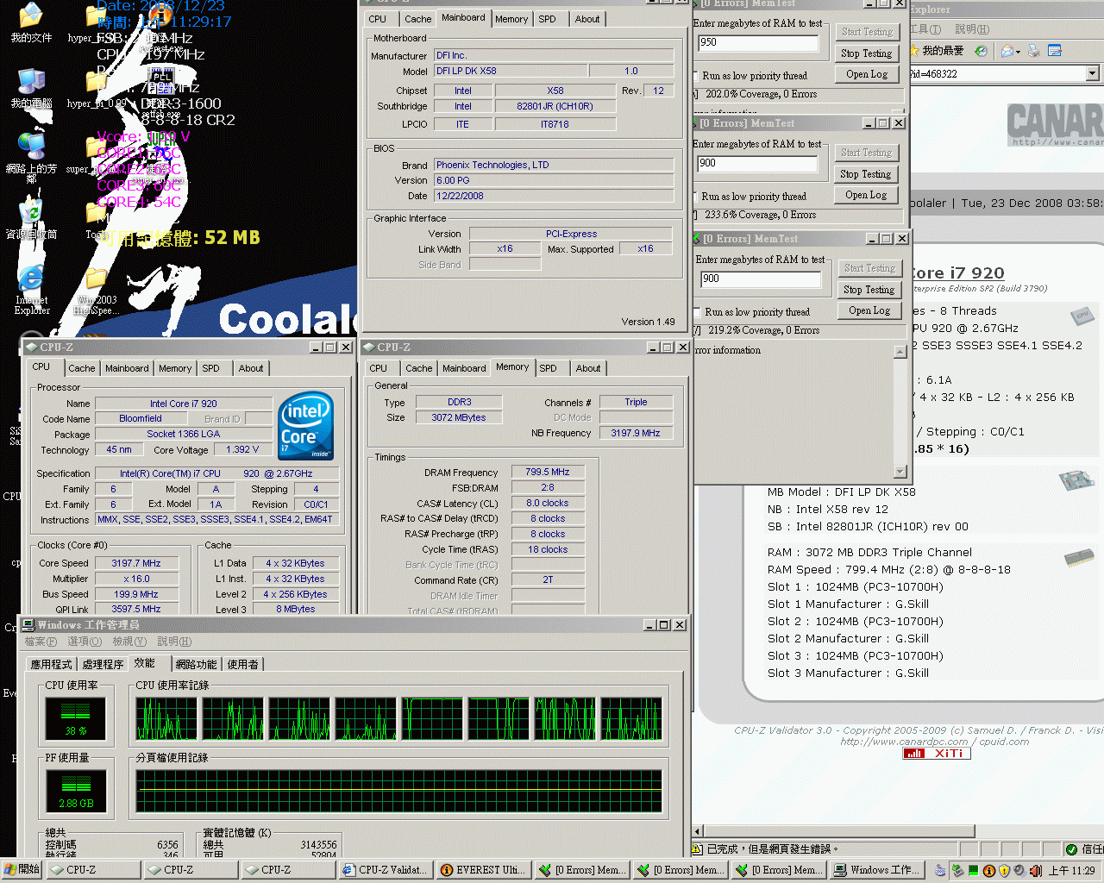Screen dimensions: 1104x883
Task: Open the My Documents desktop icon
Action: [31, 22]
